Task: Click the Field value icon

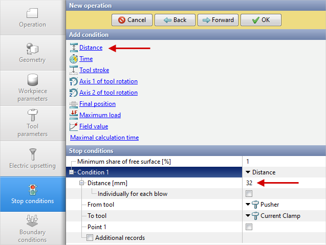Action: coord(74,126)
